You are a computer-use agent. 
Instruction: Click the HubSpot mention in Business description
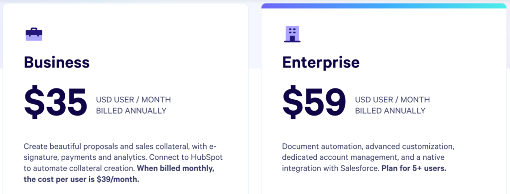[207, 157]
